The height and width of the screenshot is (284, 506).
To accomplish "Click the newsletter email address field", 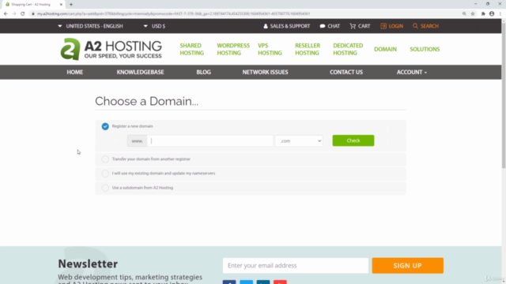I will click(295, 266).
